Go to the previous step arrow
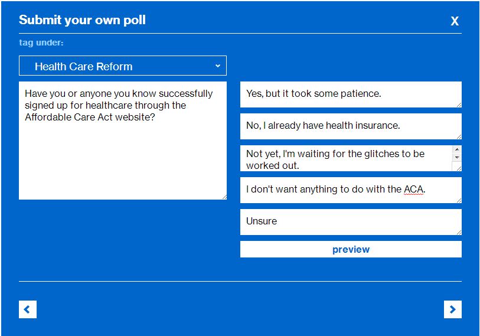The width and height of the screenshot is (480, 336). [x=28, y=309]
